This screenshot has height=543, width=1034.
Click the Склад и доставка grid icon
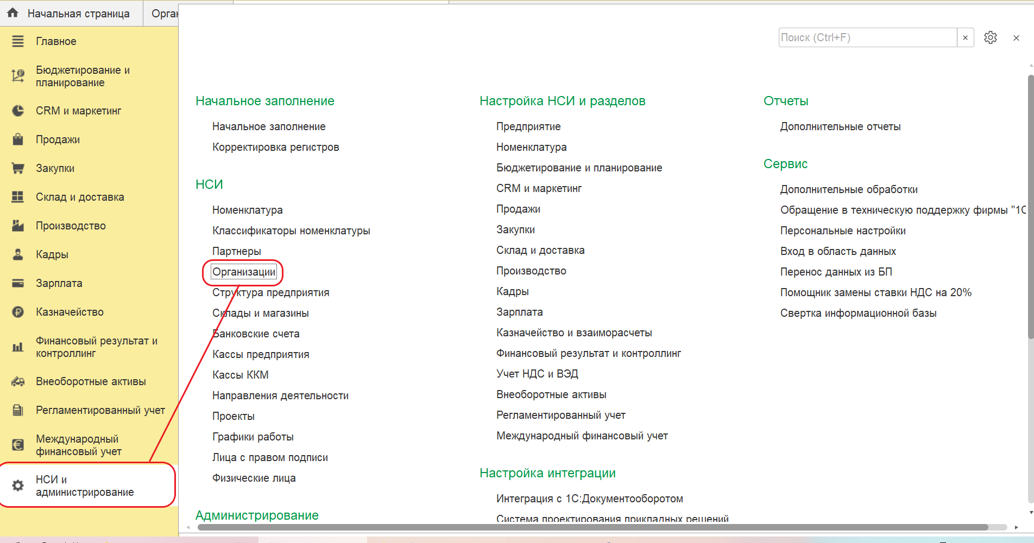18,197
